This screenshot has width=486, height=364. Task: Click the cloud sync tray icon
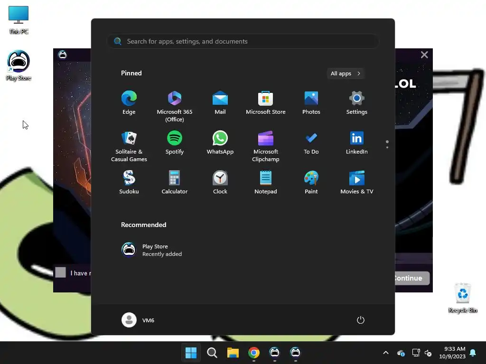(401, 353)
